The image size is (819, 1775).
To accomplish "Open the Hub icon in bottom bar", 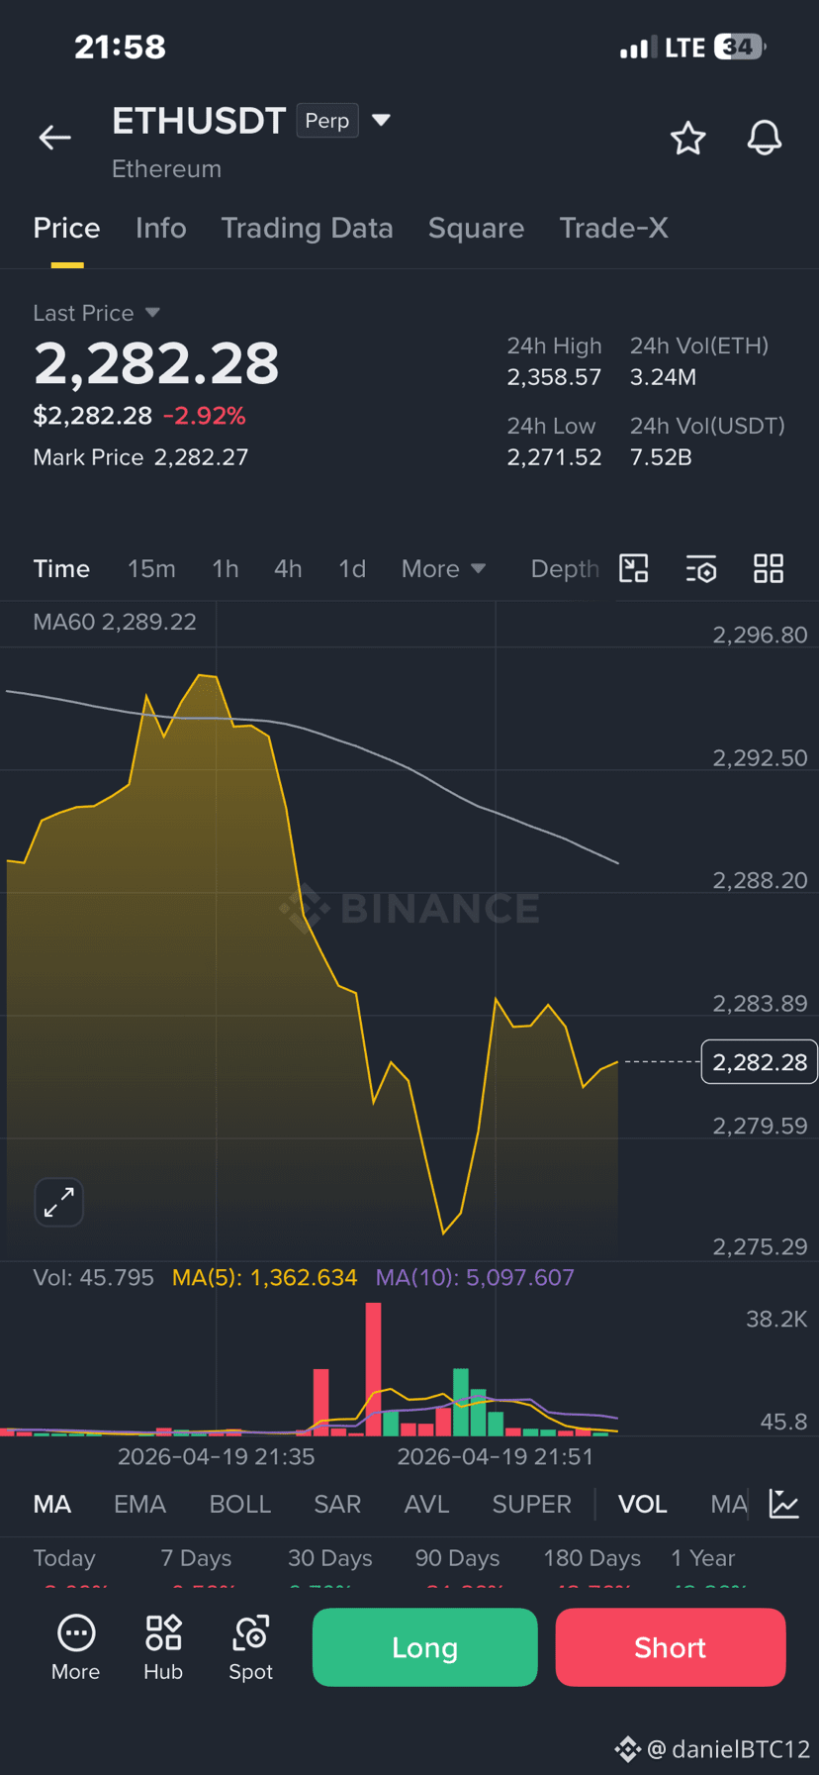I will coord(163,1647).
